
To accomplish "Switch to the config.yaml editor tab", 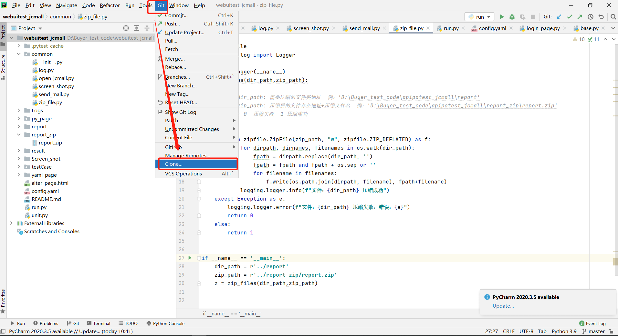I will [x=492, y=28].
